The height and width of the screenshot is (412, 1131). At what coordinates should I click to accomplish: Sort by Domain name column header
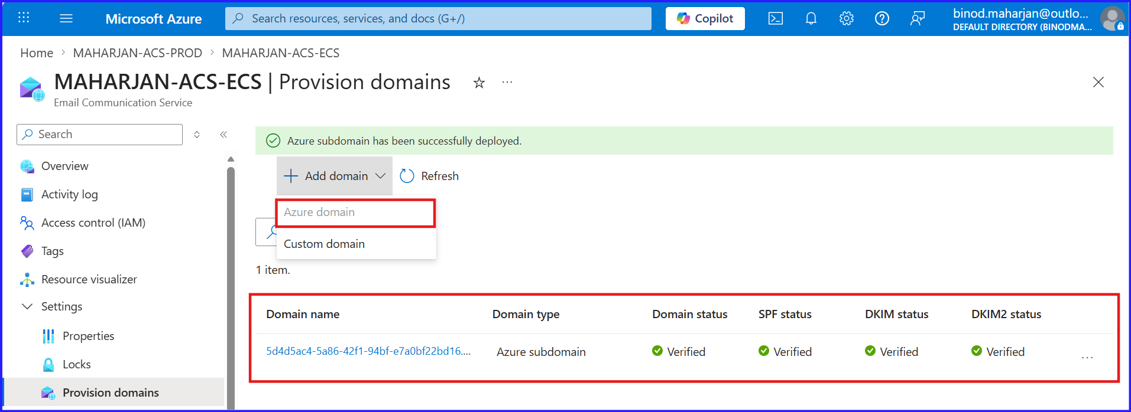click(x=303, y=314)
